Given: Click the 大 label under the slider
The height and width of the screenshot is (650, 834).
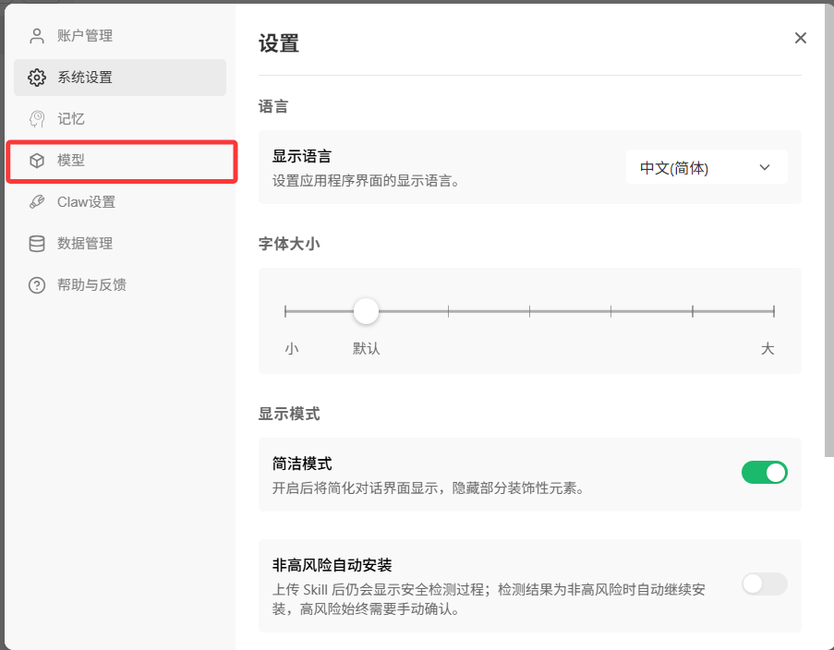Looking at the screenshot, I should coord(767,348).
